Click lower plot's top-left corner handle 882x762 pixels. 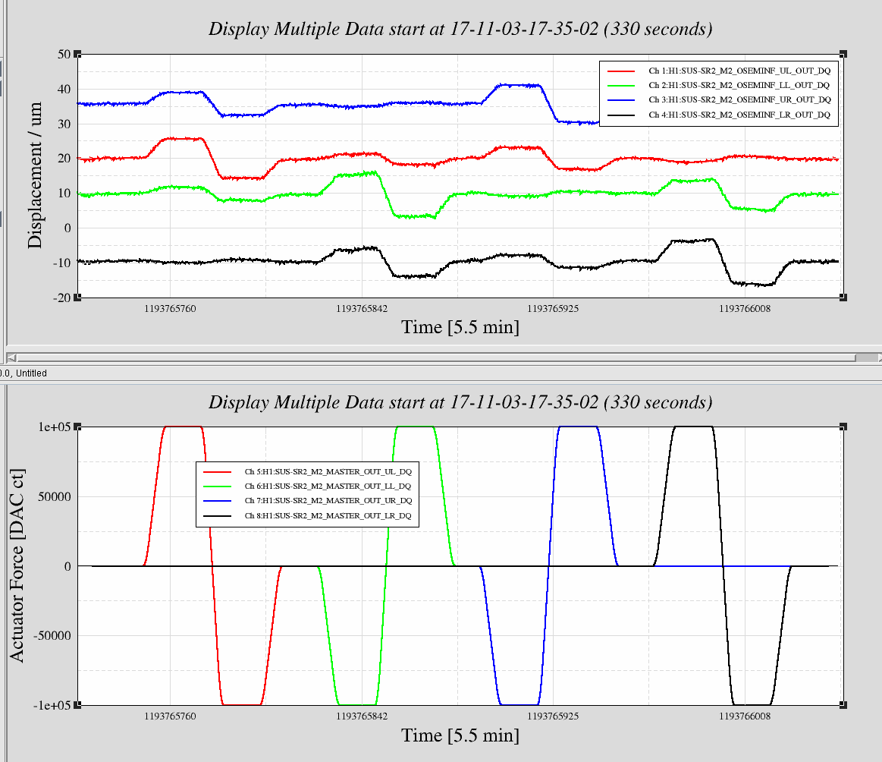pos(77,427)
